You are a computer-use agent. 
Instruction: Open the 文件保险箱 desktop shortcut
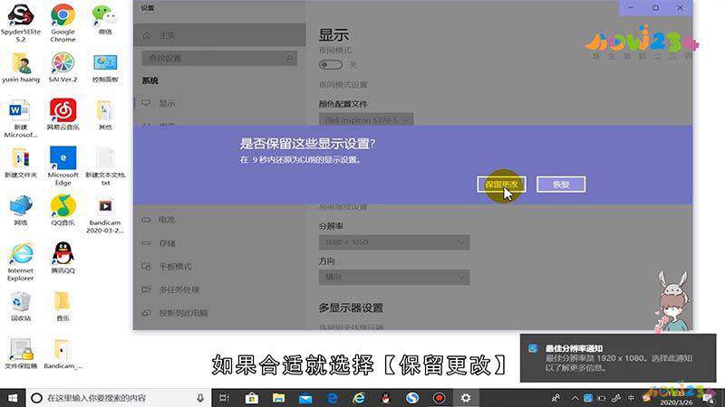(x=20, y=354)
